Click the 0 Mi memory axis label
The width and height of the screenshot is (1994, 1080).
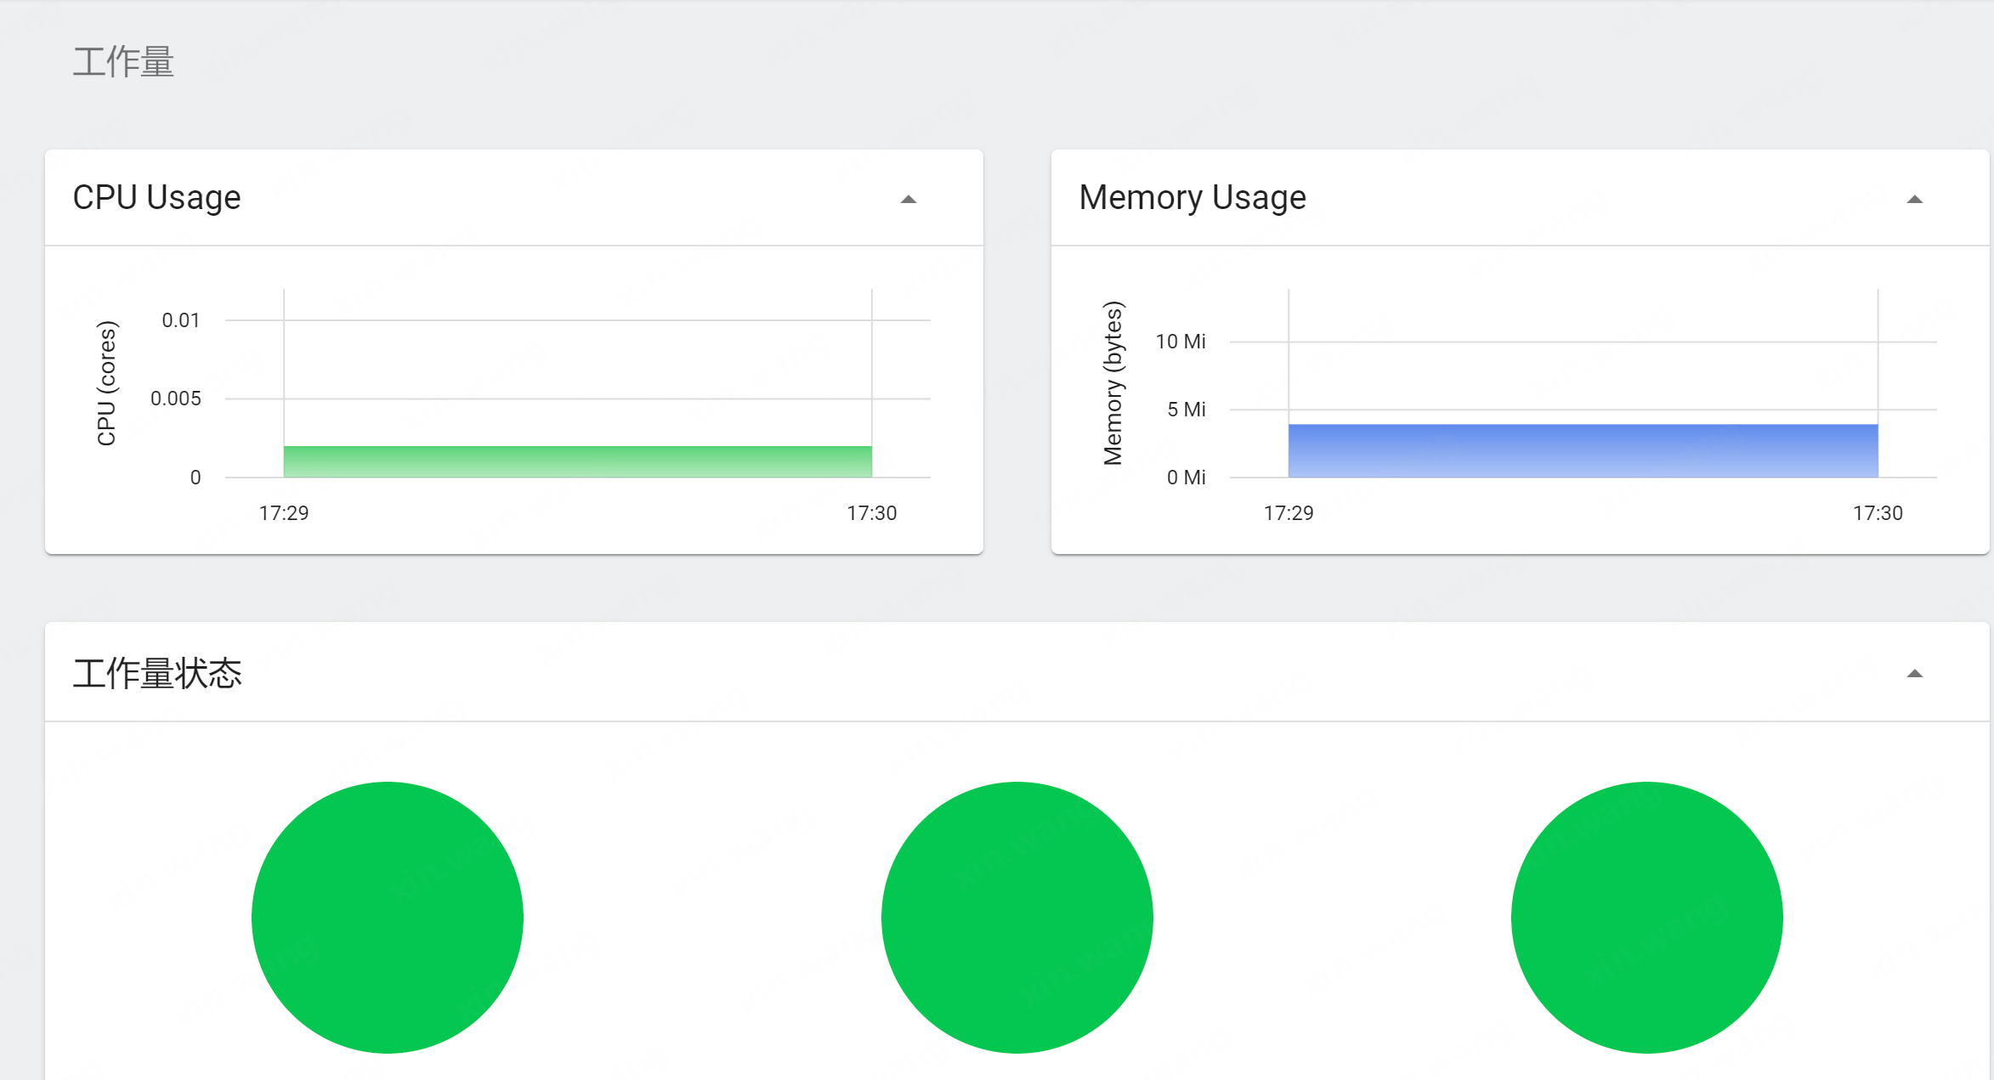click(x=1187, y=478)
